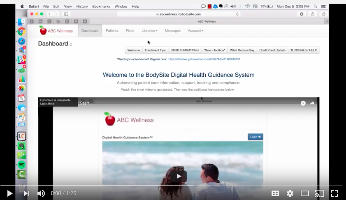Play the embedded Quick Start video
This screenshot has width=346, height=200.
(x=179, y=176)
